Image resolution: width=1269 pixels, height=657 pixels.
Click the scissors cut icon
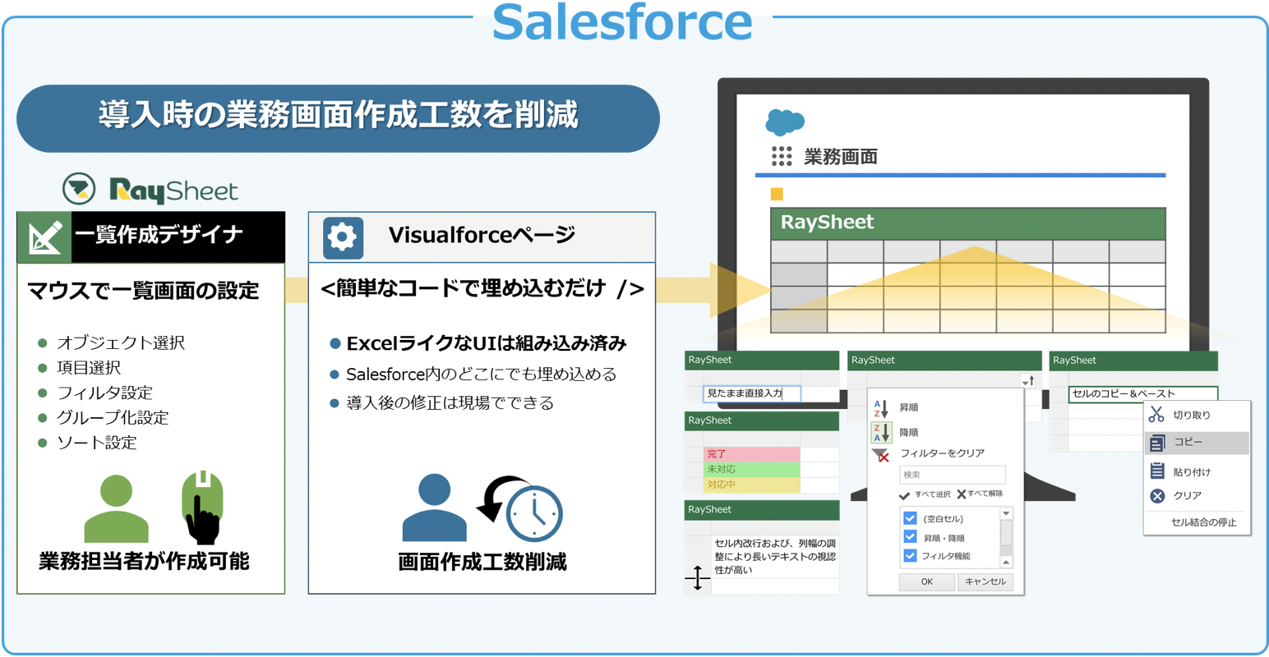click(1156, 415)
